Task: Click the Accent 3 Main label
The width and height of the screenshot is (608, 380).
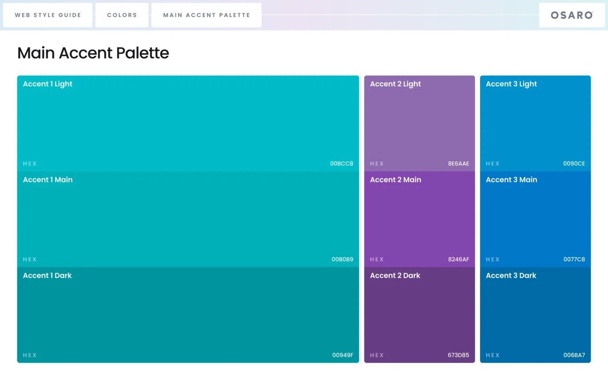Action: [x=512, y=180]
